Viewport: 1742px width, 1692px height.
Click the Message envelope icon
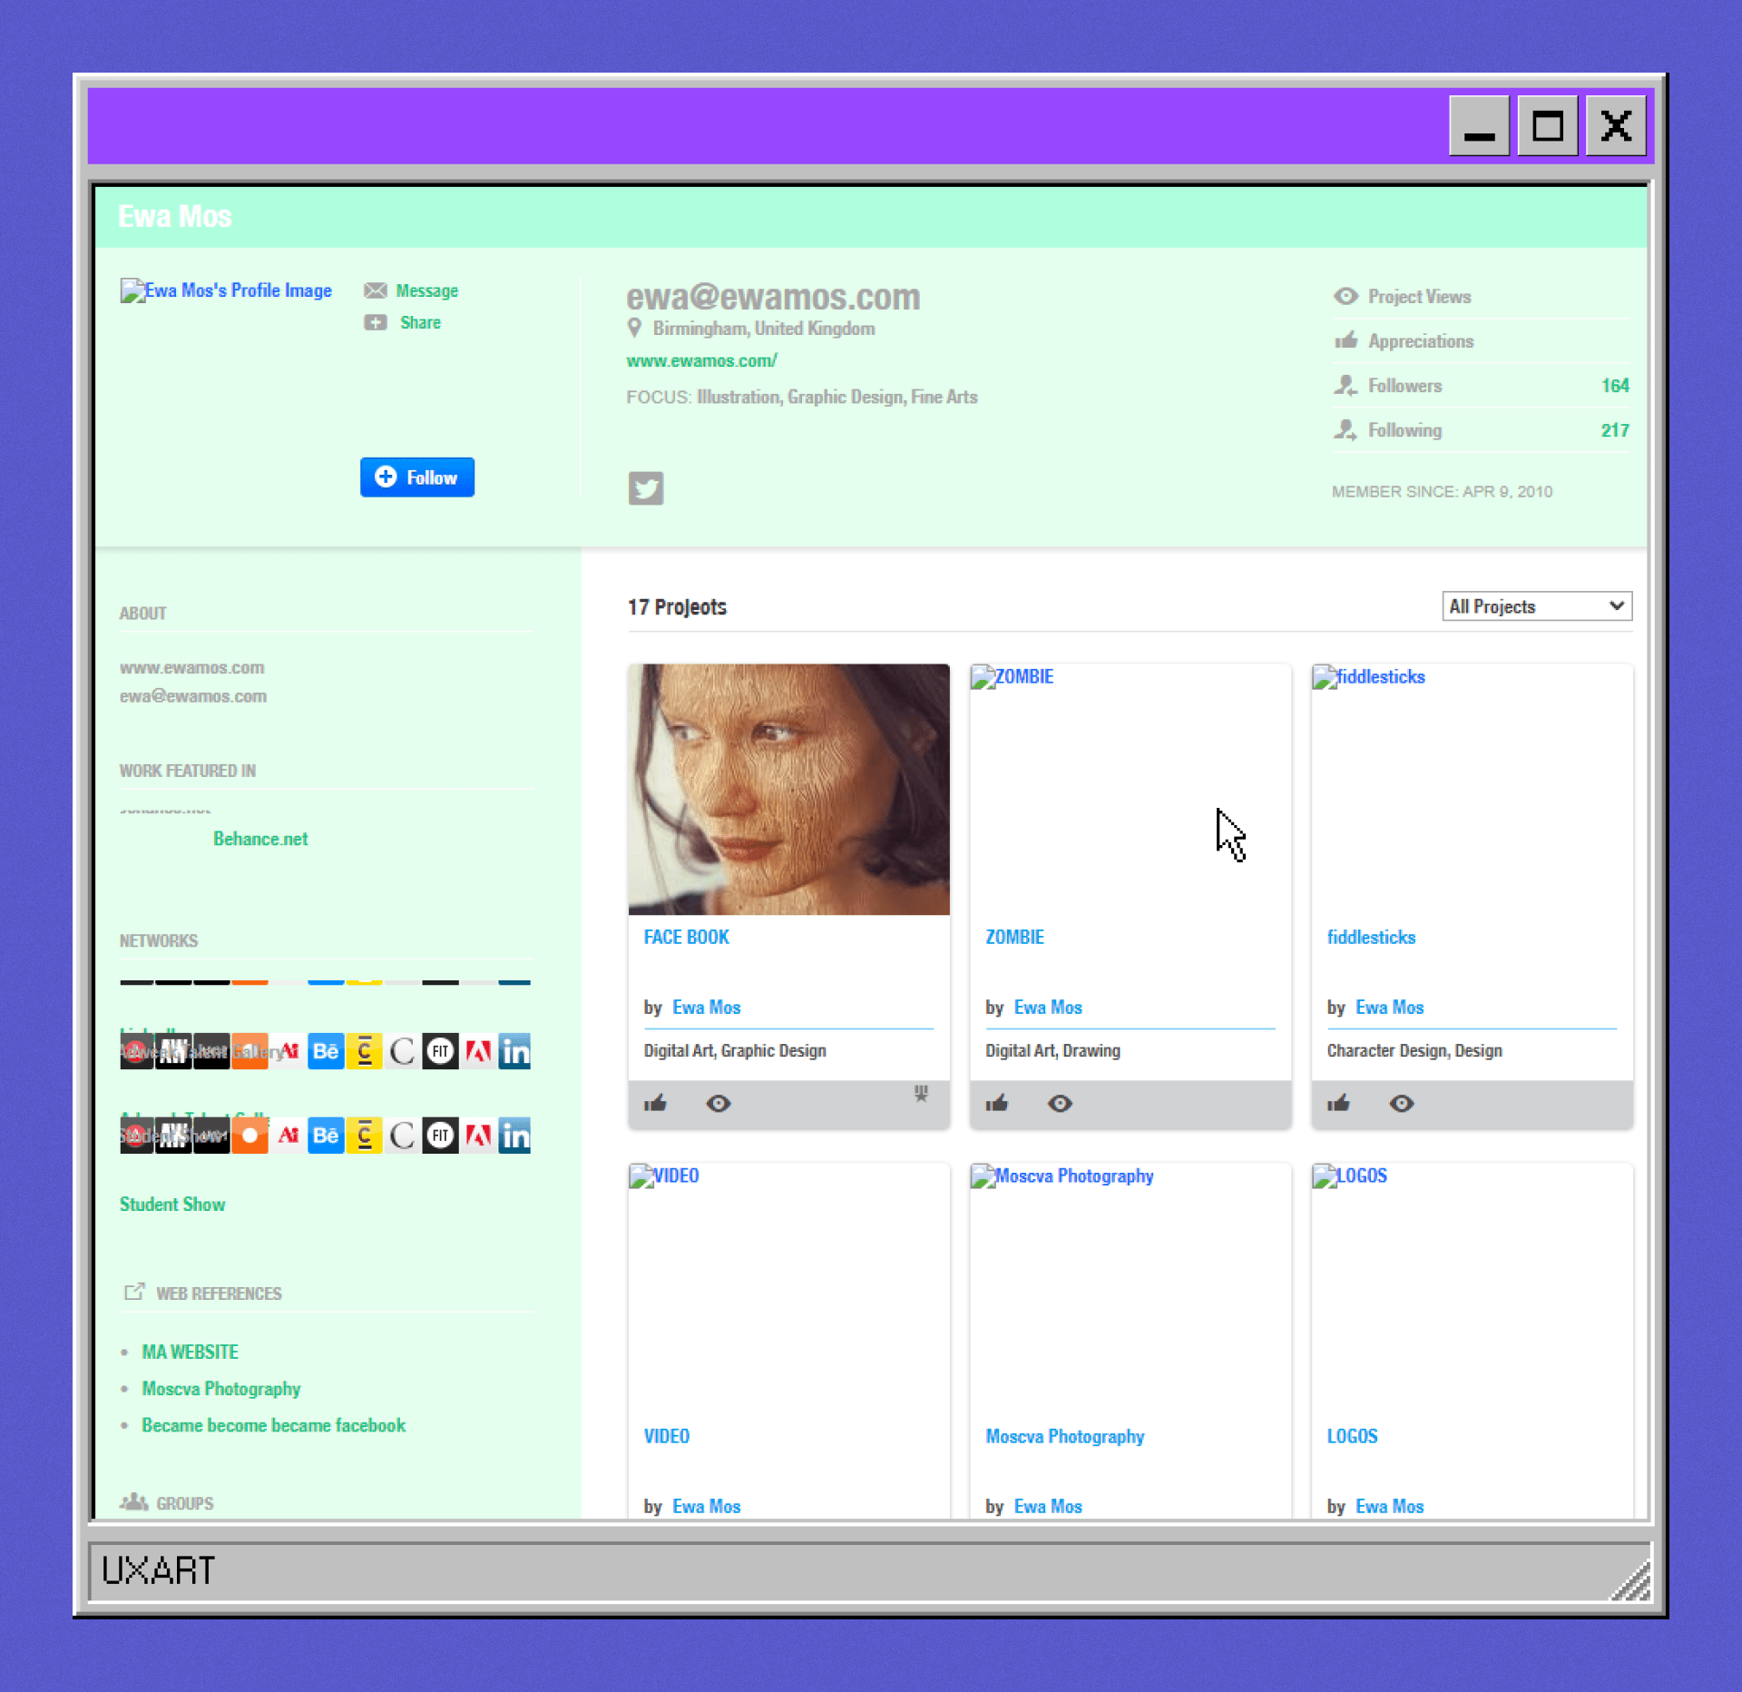376,290
